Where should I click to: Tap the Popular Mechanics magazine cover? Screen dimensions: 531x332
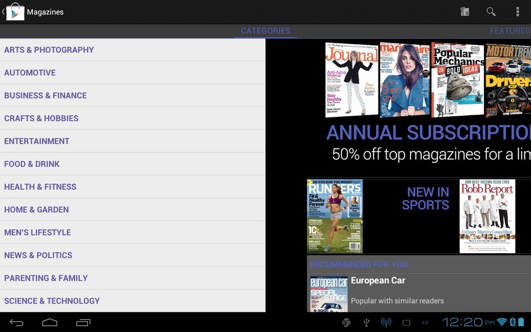click(457, 80)
